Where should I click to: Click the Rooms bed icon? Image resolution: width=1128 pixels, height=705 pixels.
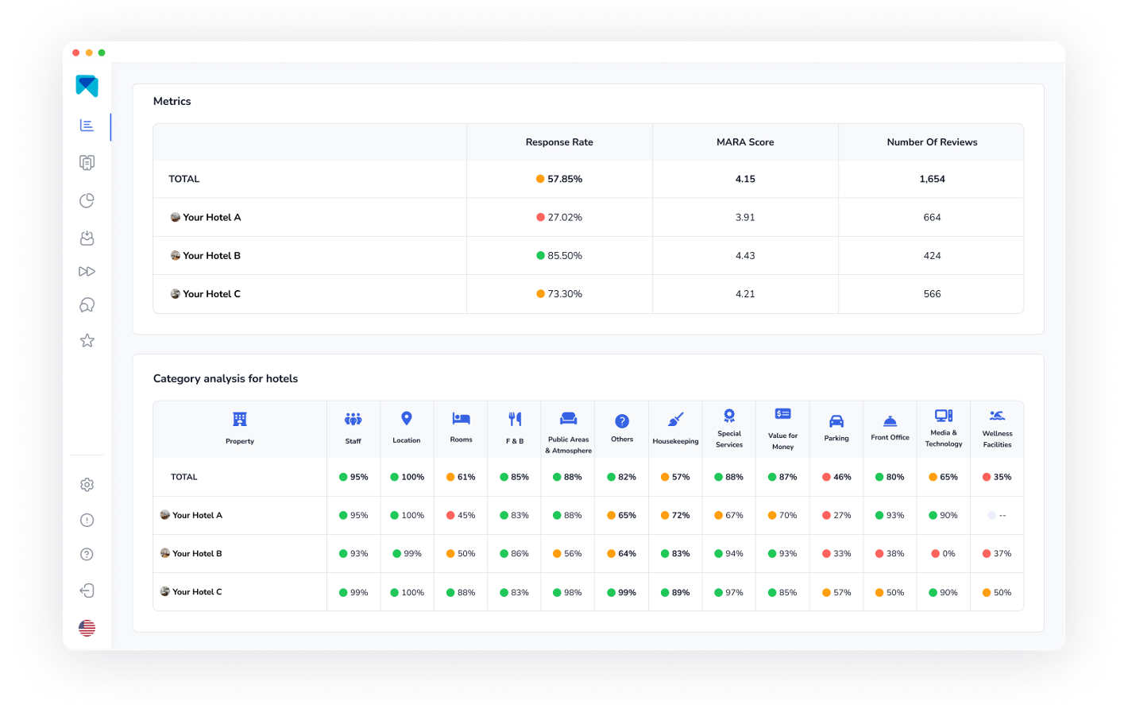point(462,418)
